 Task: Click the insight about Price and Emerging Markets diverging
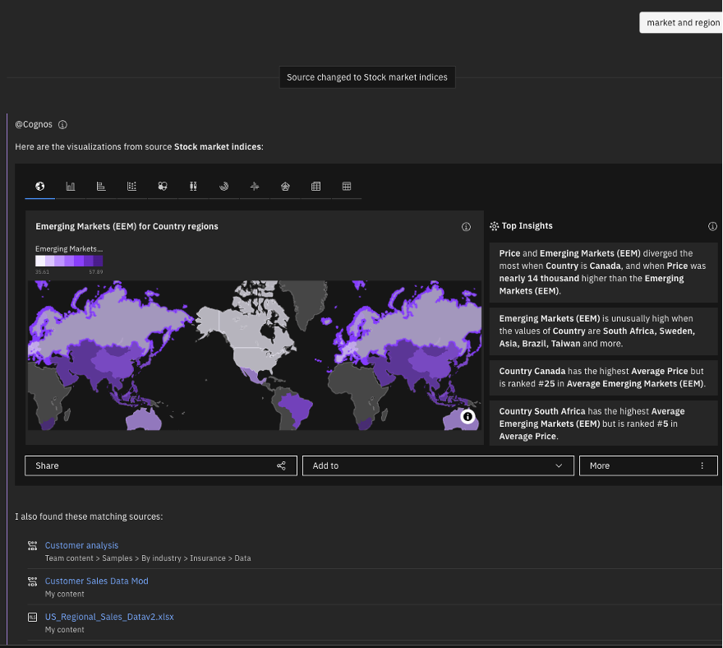pos(604,272)
